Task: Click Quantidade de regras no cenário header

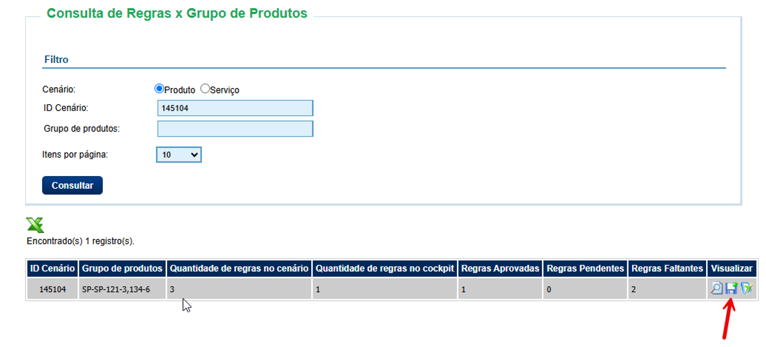Action: click(239, 268)
